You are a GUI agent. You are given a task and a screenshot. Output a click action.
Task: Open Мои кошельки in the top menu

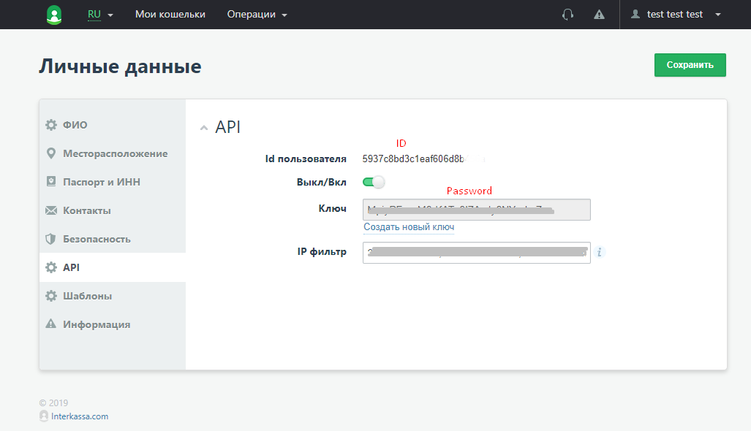(x=170, y=15)
